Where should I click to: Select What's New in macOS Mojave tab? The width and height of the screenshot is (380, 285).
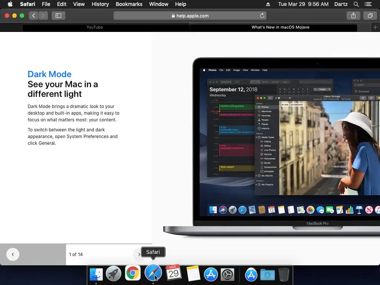pos(281,27)
